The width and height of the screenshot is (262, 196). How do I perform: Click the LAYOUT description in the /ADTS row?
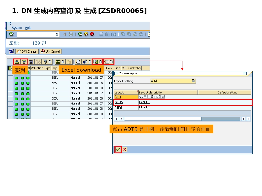(x=144, y=102)
